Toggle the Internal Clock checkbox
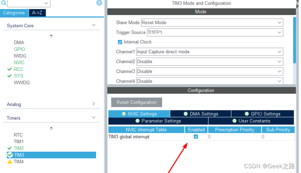This screenshot has width=301, height=173. click(120, 42)
